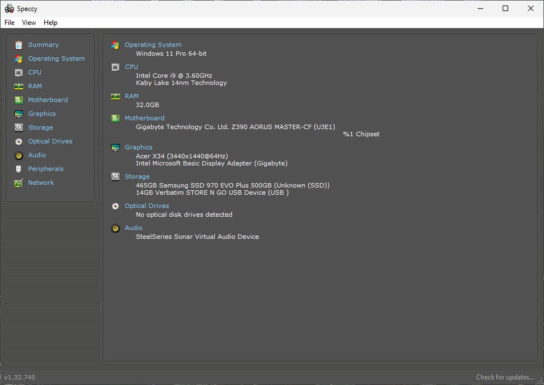View Storage section from sidebar
544x385 pixels.
(x=41, y=127)
